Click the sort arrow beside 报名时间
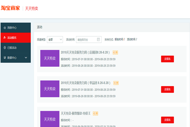Viewport: 190px width, 127px height. (x=124, y=39)
